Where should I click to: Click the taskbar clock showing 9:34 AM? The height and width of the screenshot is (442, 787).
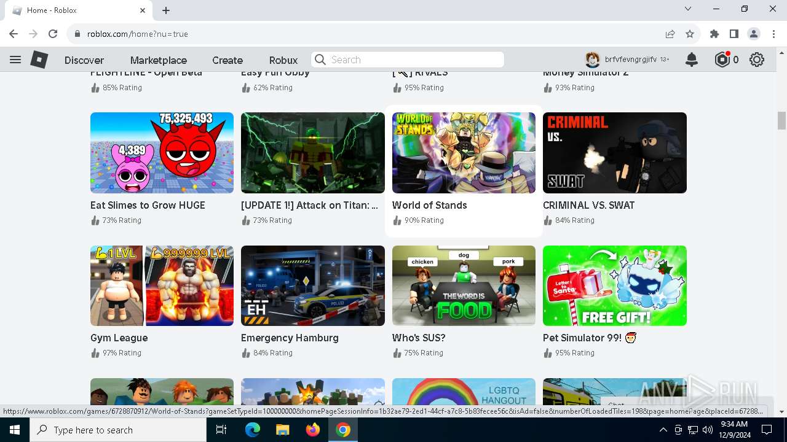(x=735, y=430)
